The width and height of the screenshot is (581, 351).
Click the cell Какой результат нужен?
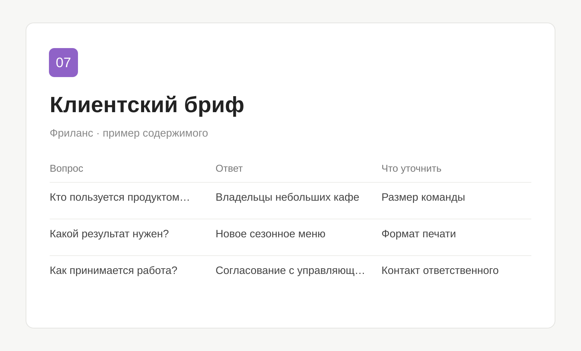tap(109, 234)
